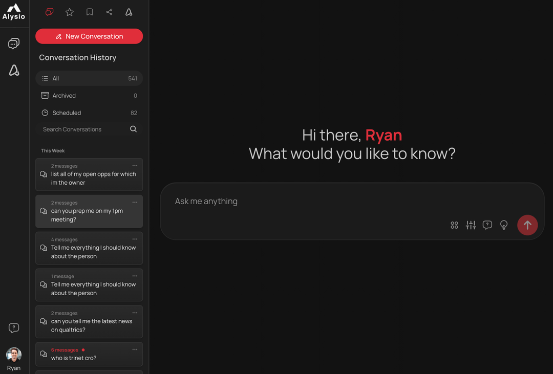Start a New Conversation
This screenshot has height=374, width=553.
pos(89,36)
